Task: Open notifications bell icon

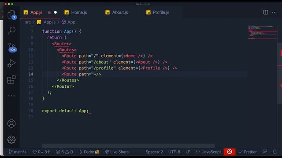Action: pyautogui.click(x=275, y=152)
